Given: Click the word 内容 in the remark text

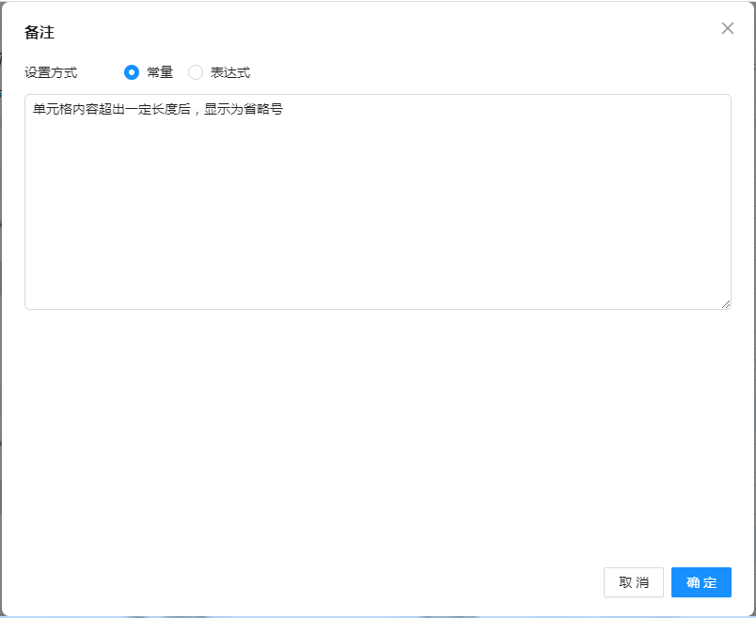Looking at the screenshot, I should (x=86, y=109).
